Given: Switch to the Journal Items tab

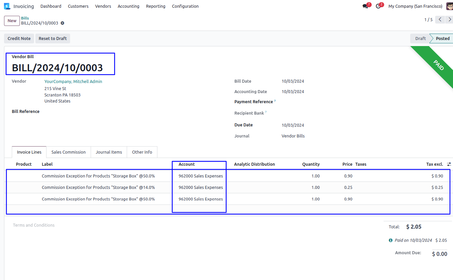Looking at the screenshot, I should click(109, 152).
